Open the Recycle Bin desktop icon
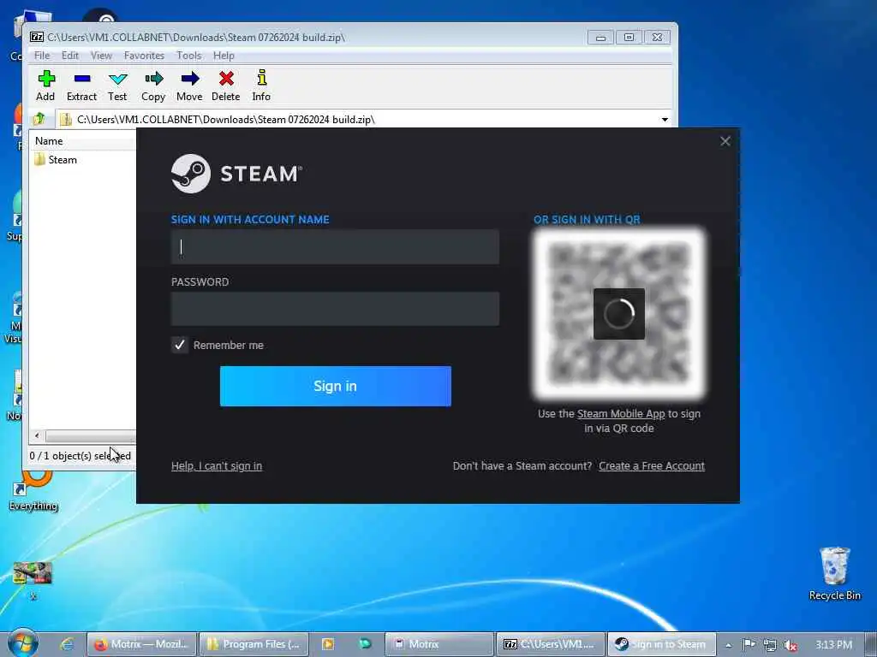This screenshot has height=657, width=877. pos(834,573)
